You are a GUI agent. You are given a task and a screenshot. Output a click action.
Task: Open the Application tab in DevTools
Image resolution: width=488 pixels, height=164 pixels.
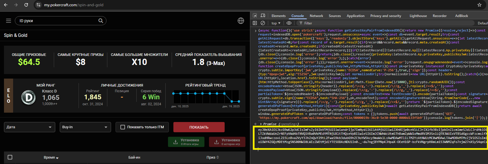[355, 16]
